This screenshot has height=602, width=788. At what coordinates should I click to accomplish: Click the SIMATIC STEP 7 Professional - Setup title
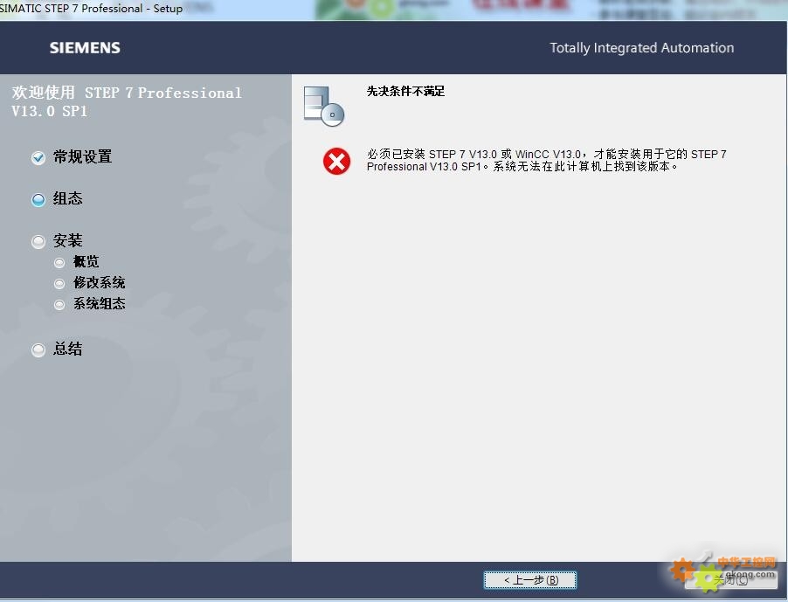[91, 9]
